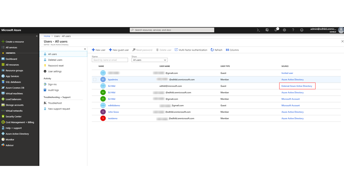Open the Show All users dropdown
Screen dimensions: 344x193
(150, 60)
